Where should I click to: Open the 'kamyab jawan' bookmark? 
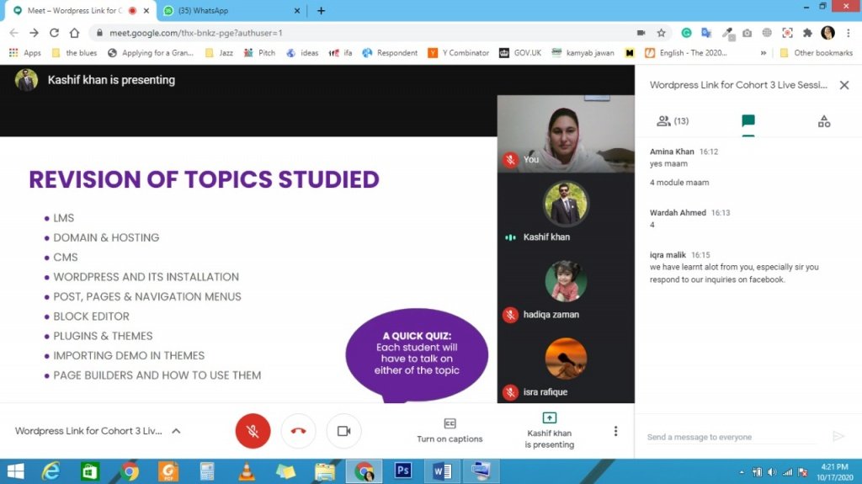pyautogui.click(x=583, y=53)
